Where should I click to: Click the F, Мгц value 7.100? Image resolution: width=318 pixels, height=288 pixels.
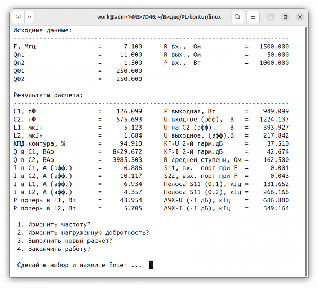pos(131,47)
